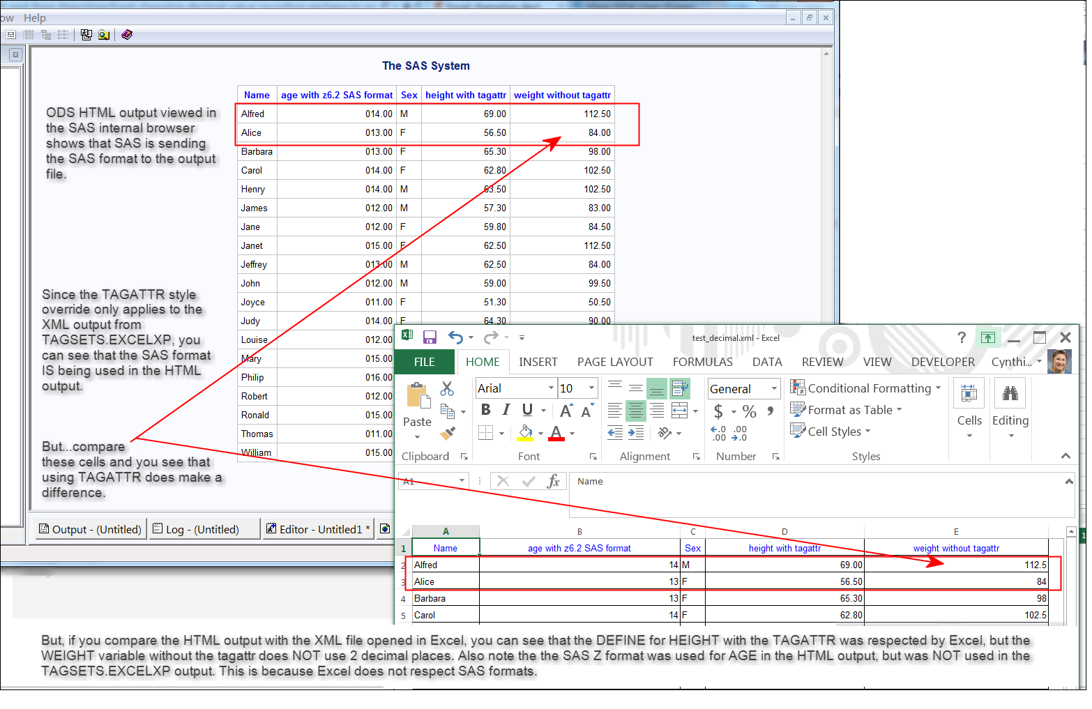This screenshot has height=709, width=1092.
Task: Open SAS help book icon
Action: coord(127,35)
